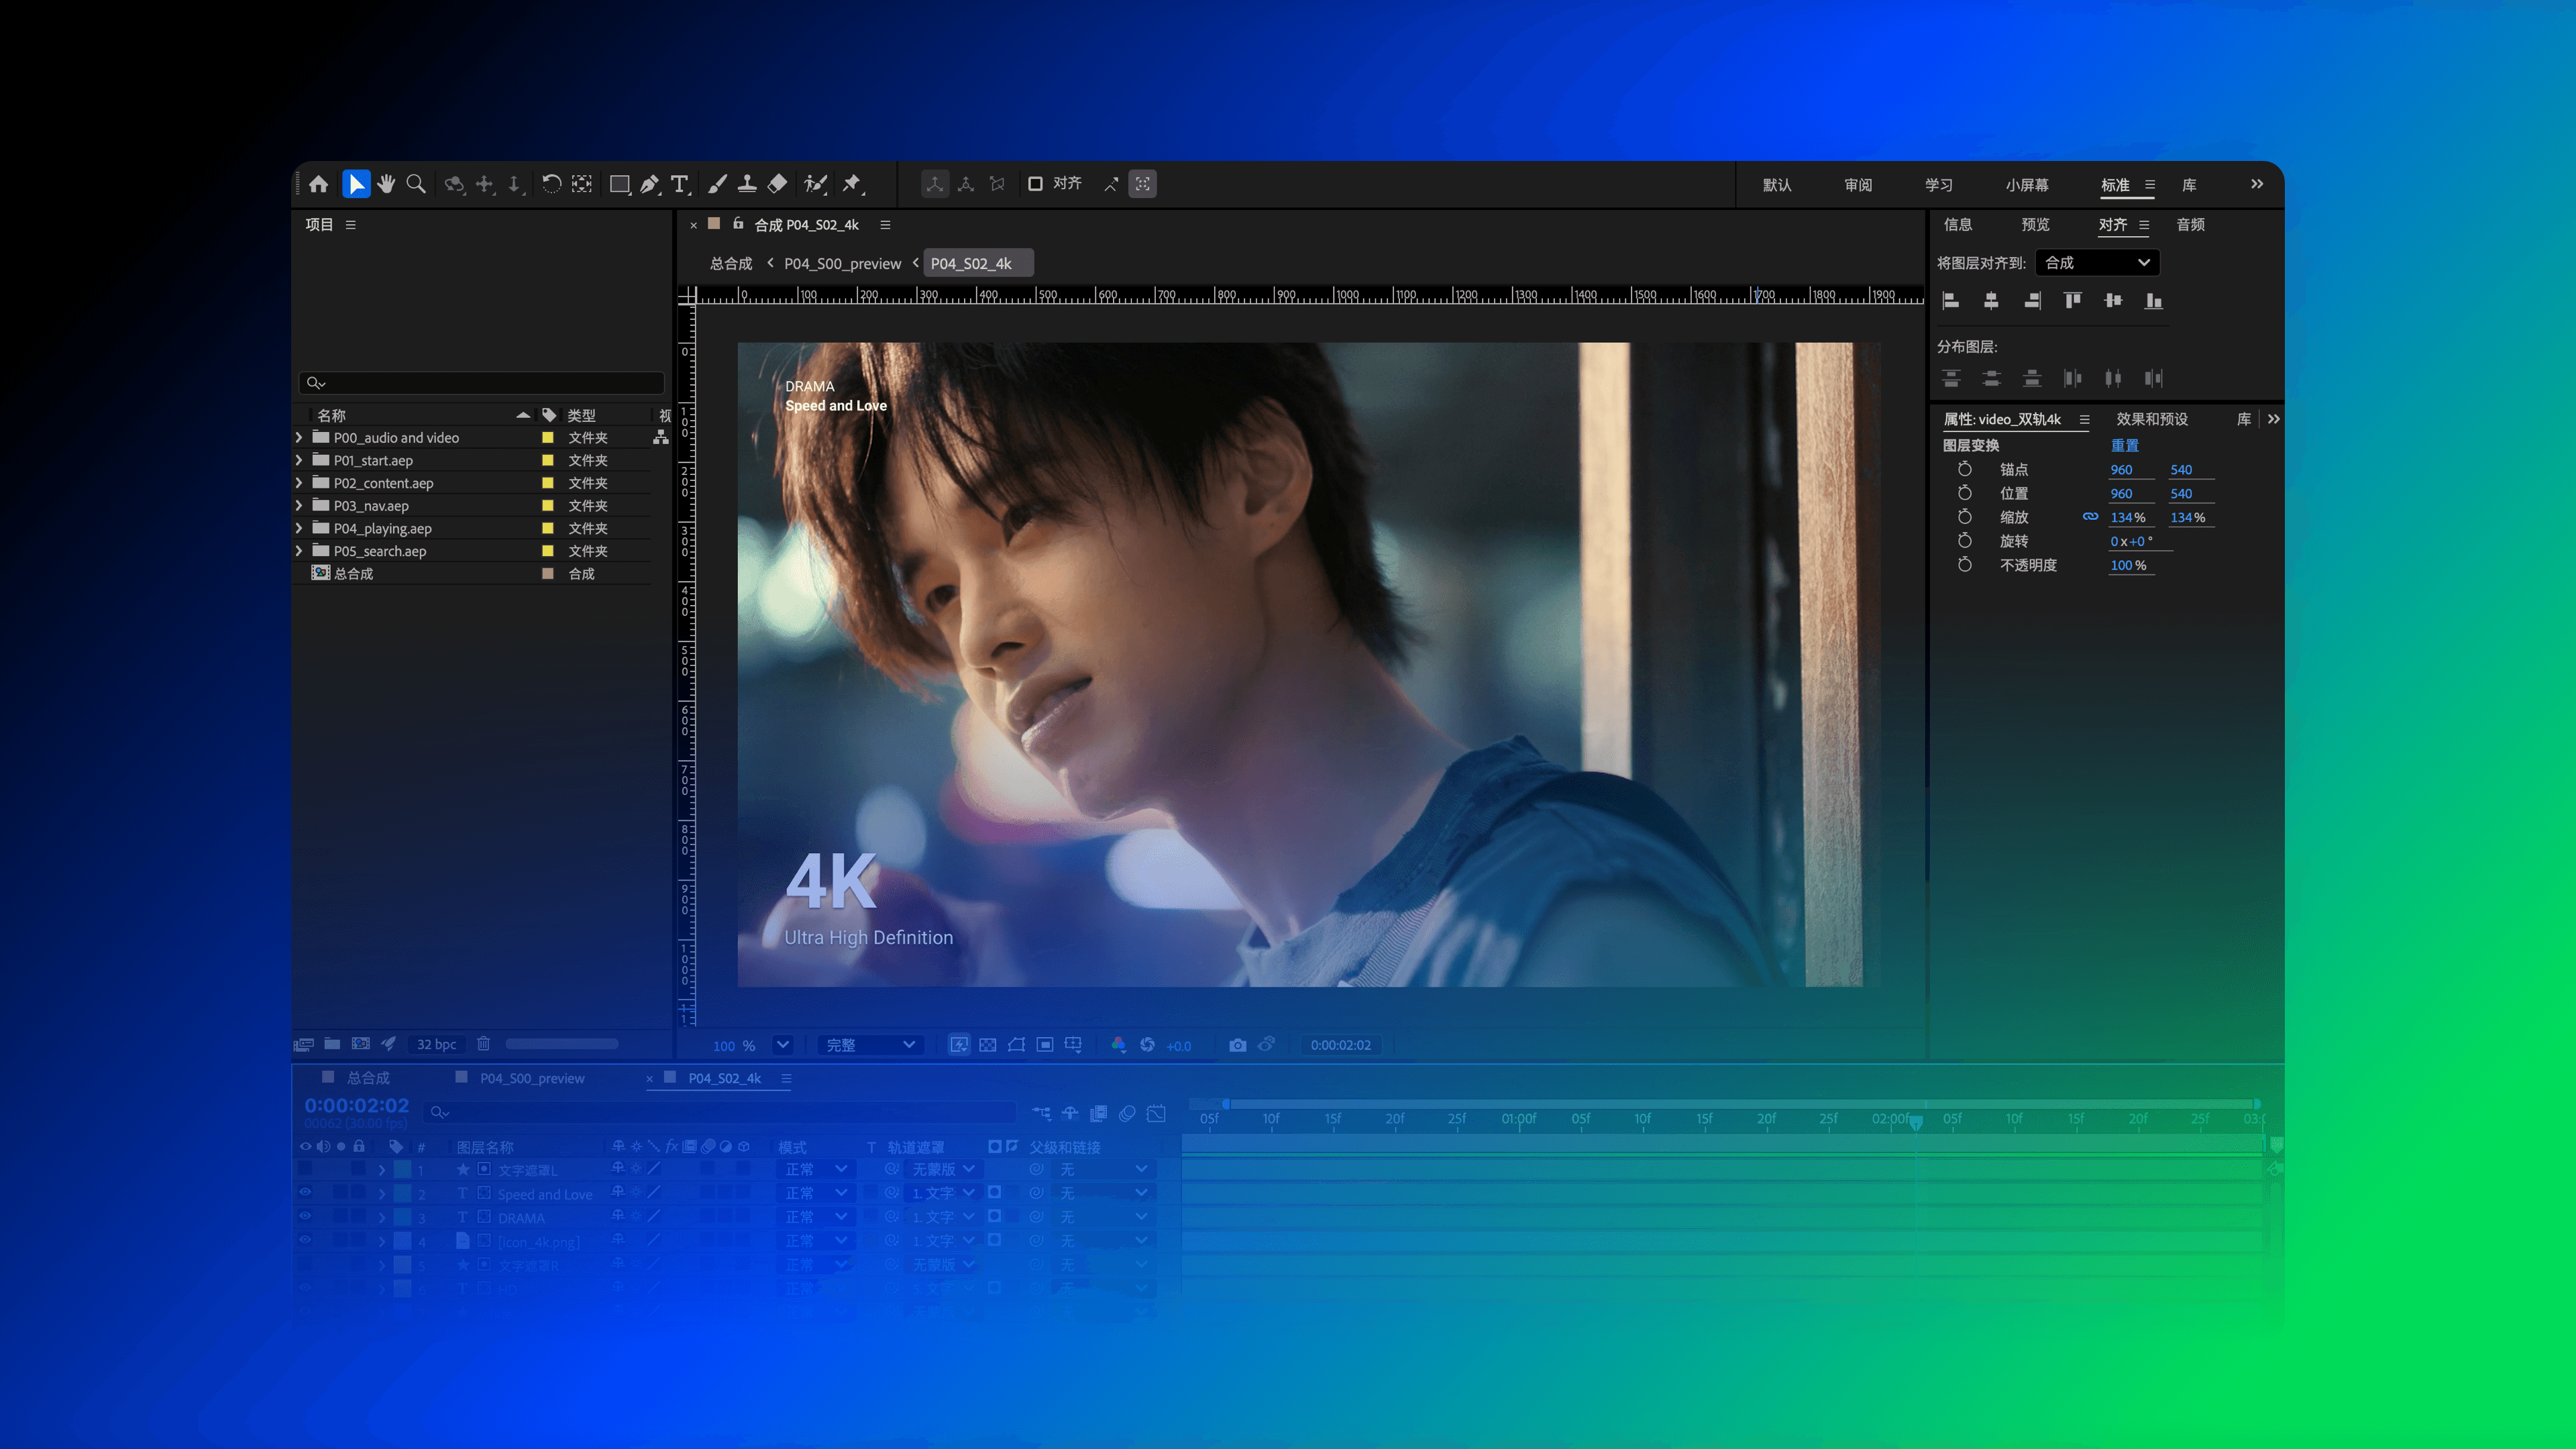This screenshot has width=2576, height=1449.
Task: Choose the Hand tool
Action: click(x=386, y=184)
